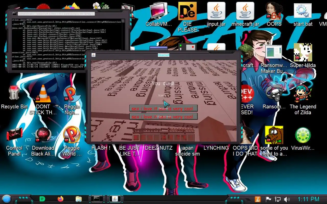Open the some of you need to a... icon
The image size is (327, 204).
274,141
